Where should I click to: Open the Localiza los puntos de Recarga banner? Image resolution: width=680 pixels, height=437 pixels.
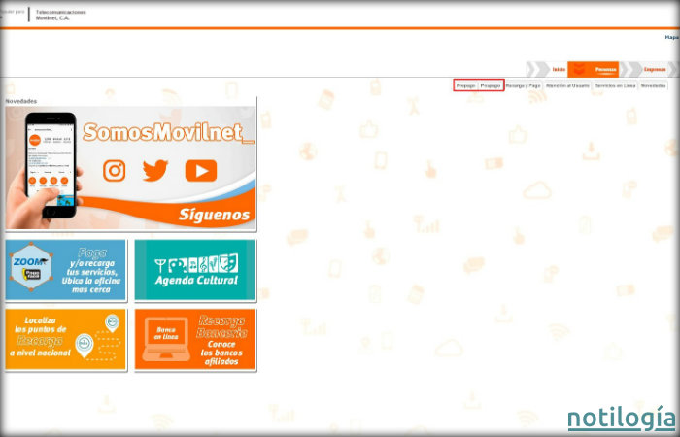click(65, 339)
